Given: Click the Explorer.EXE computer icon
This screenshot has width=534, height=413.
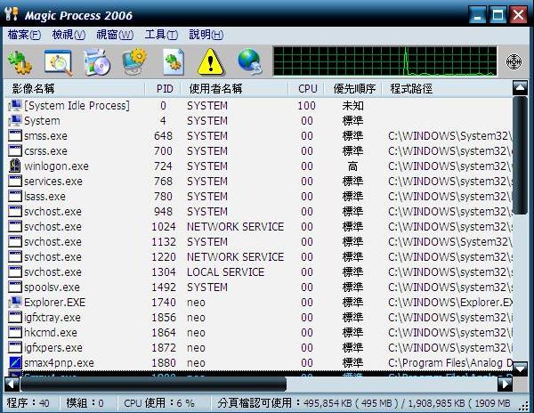Looking at the screenshot, I should (15, 302).
